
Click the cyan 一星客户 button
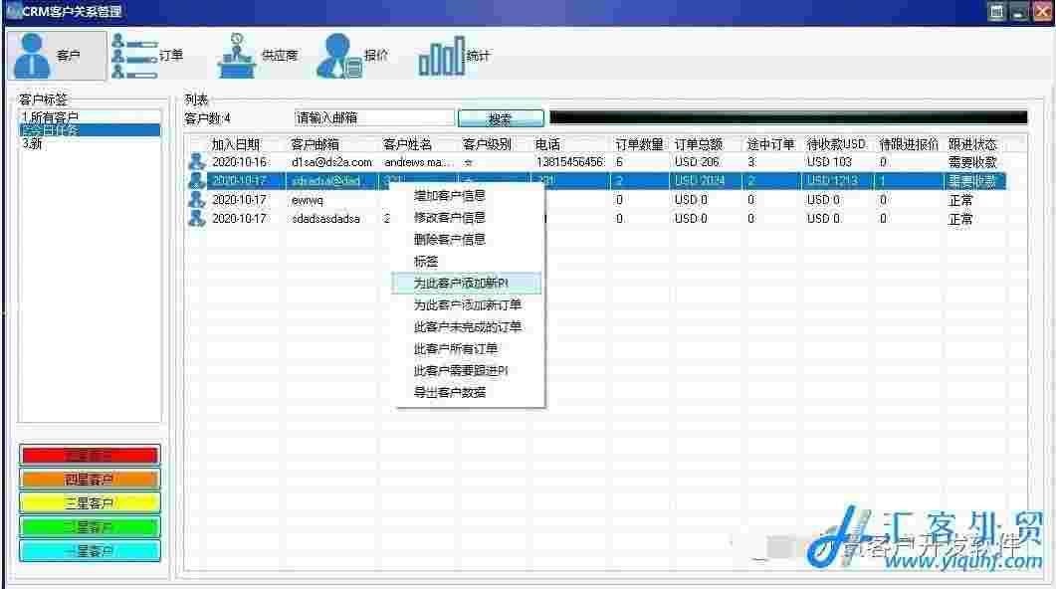click(x=90, y=551)
